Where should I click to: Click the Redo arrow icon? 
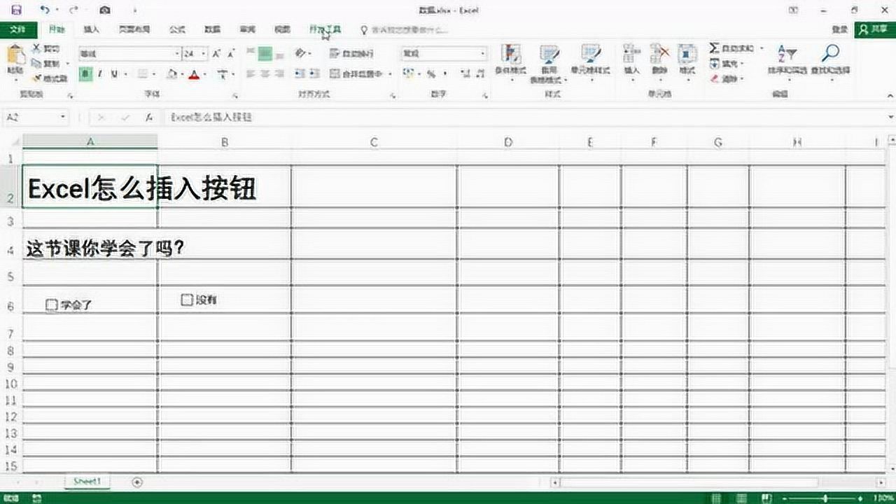72,10
